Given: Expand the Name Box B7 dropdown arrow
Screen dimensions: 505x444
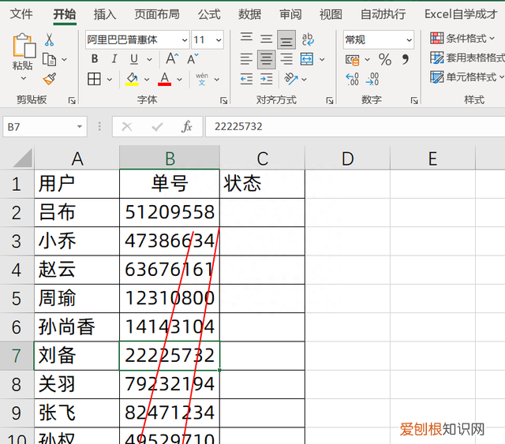Looking at the screenshot, I should [79, 126].
